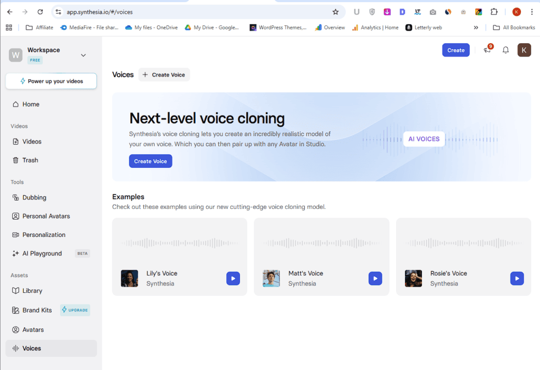Viewport: 540px width, 370px height.
Task: Open the Chrome extensions puzzle icon
Action: click(x=494, y=12)
